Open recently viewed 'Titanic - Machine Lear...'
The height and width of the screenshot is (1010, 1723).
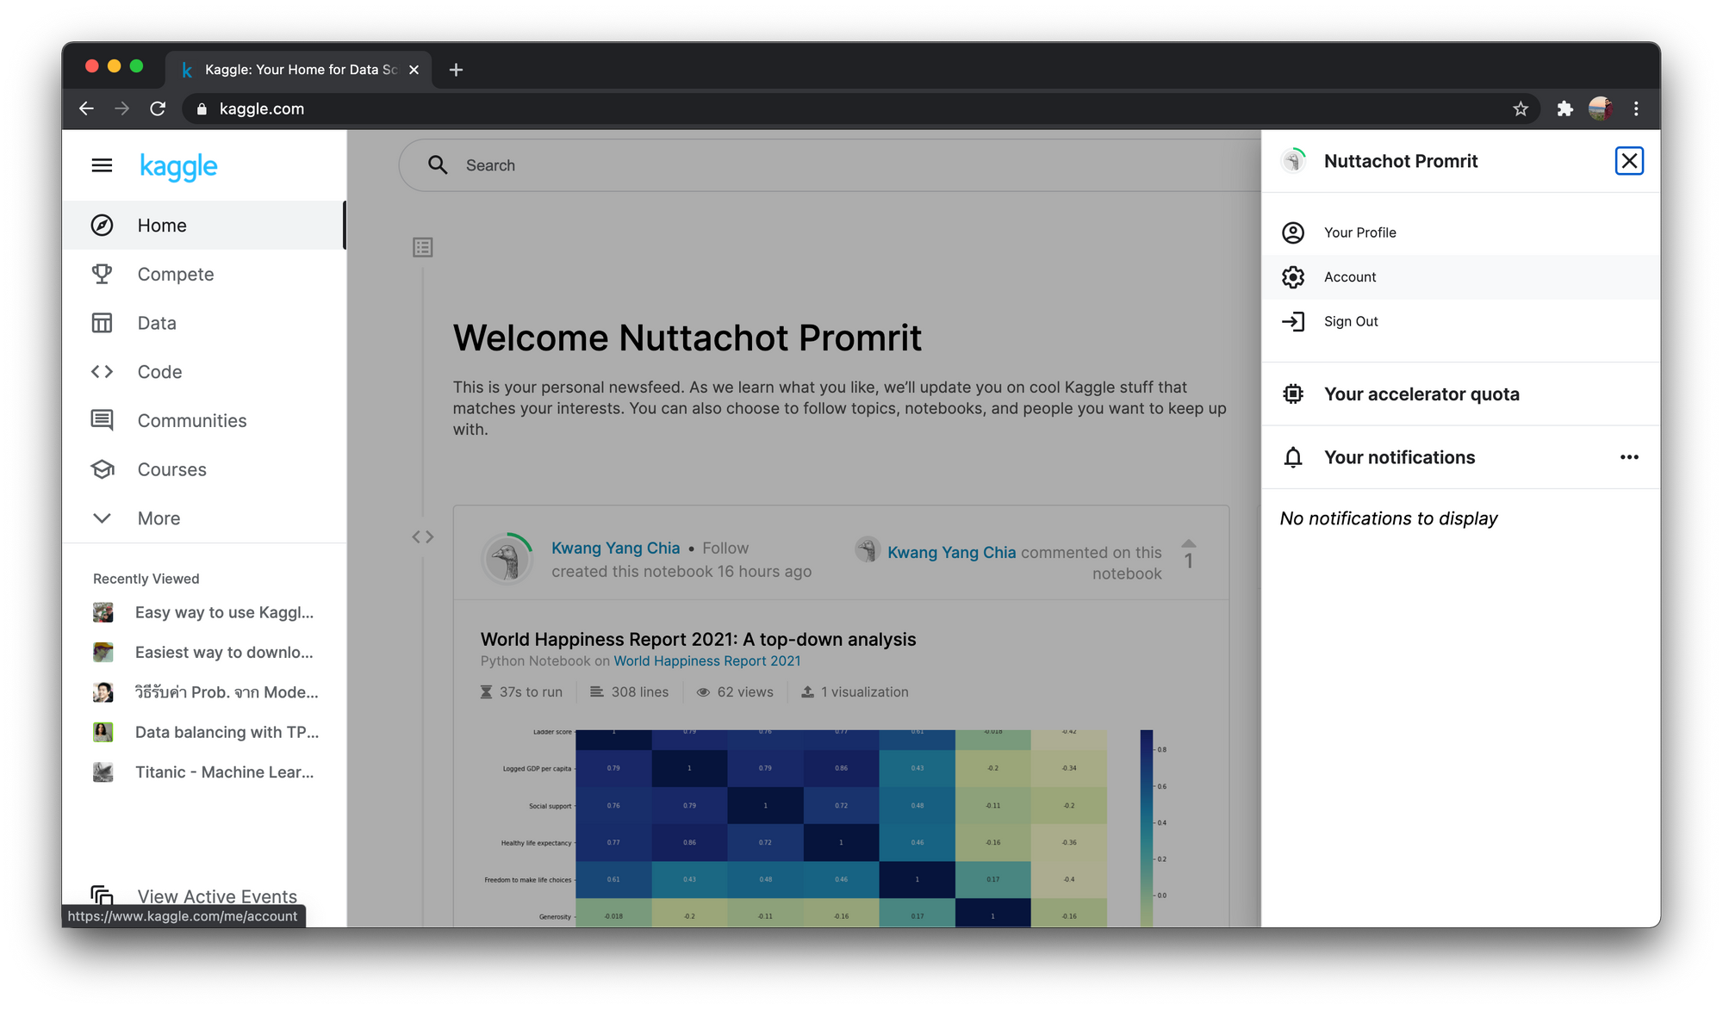224,772
